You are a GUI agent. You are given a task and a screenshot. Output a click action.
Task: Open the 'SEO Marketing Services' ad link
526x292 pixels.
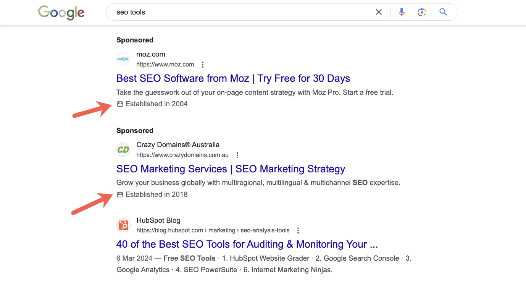[231, 169]
